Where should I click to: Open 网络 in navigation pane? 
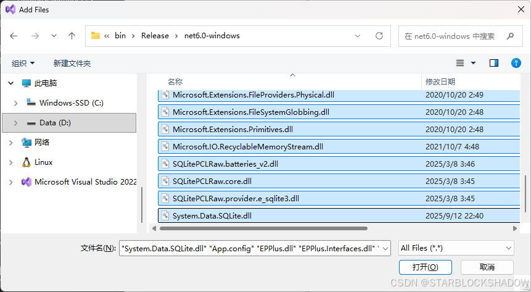pyautogui.click(x=42, y=143)
